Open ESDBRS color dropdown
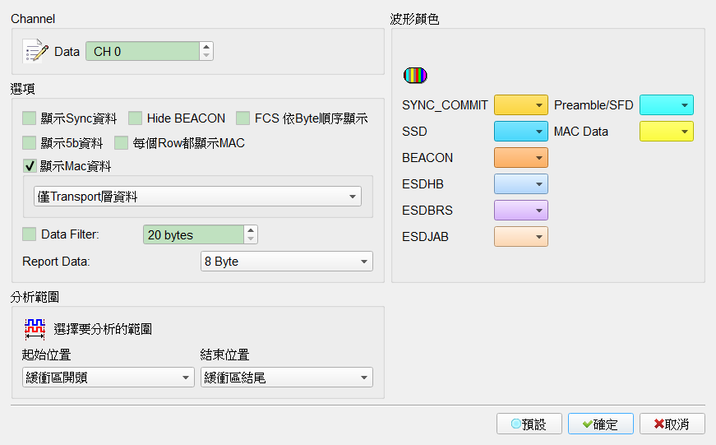Image resolution: width=716 pixels, height=445 pixels. (x=521, y=211)
